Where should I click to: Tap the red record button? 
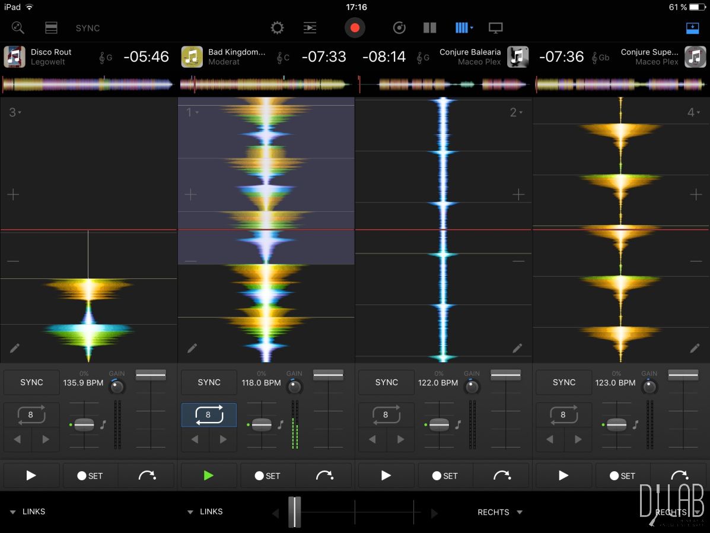[x=355, y=27]
